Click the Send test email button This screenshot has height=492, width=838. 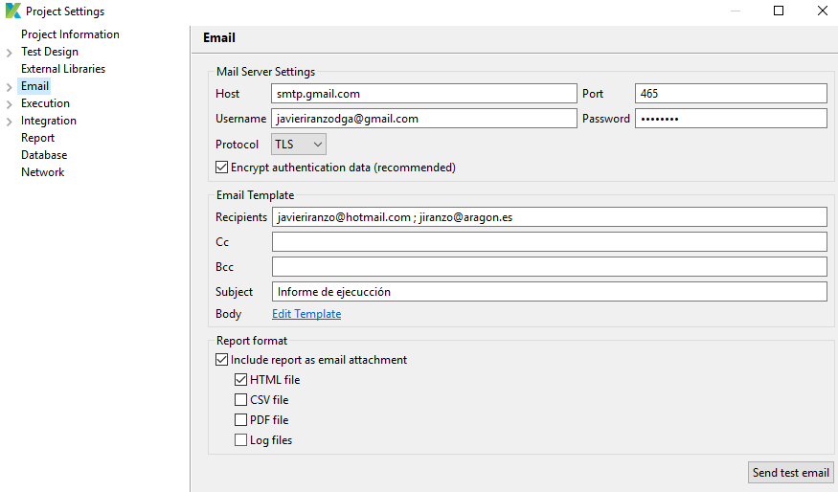(x=790, y=473)
